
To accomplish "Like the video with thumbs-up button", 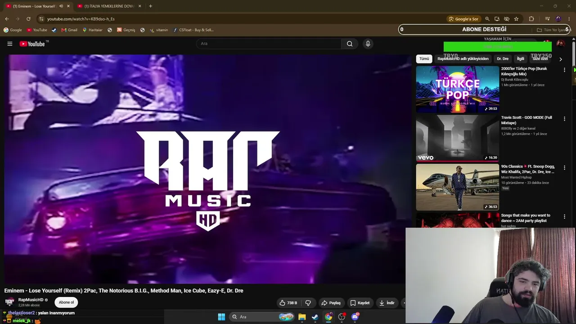I will (x=288, y=303).
